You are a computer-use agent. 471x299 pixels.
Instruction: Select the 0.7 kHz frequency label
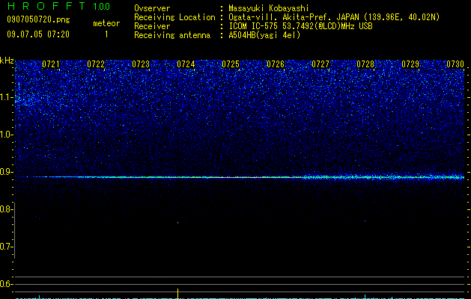point(6,247)
